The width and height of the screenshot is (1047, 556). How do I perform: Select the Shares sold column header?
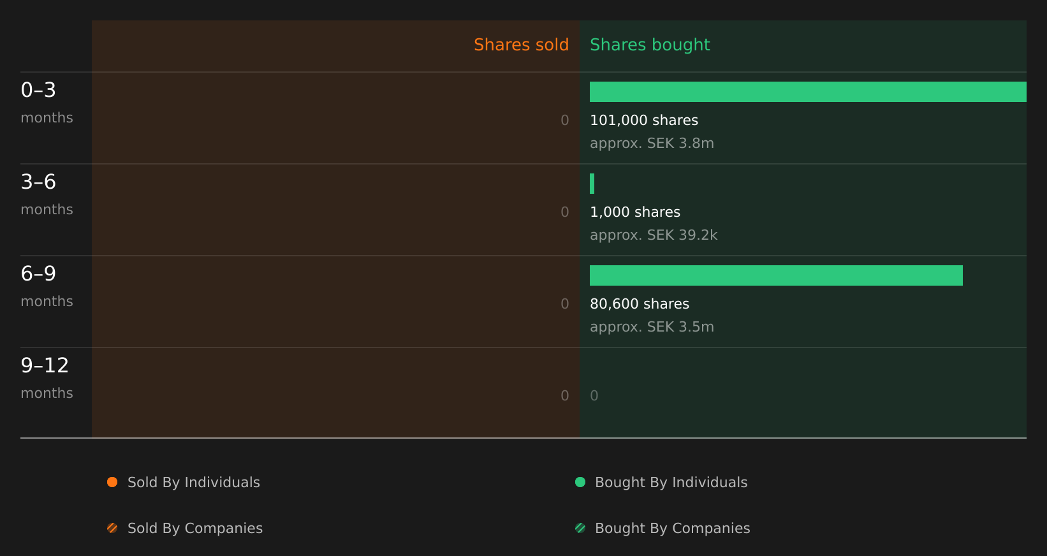(x=521, y=45)
